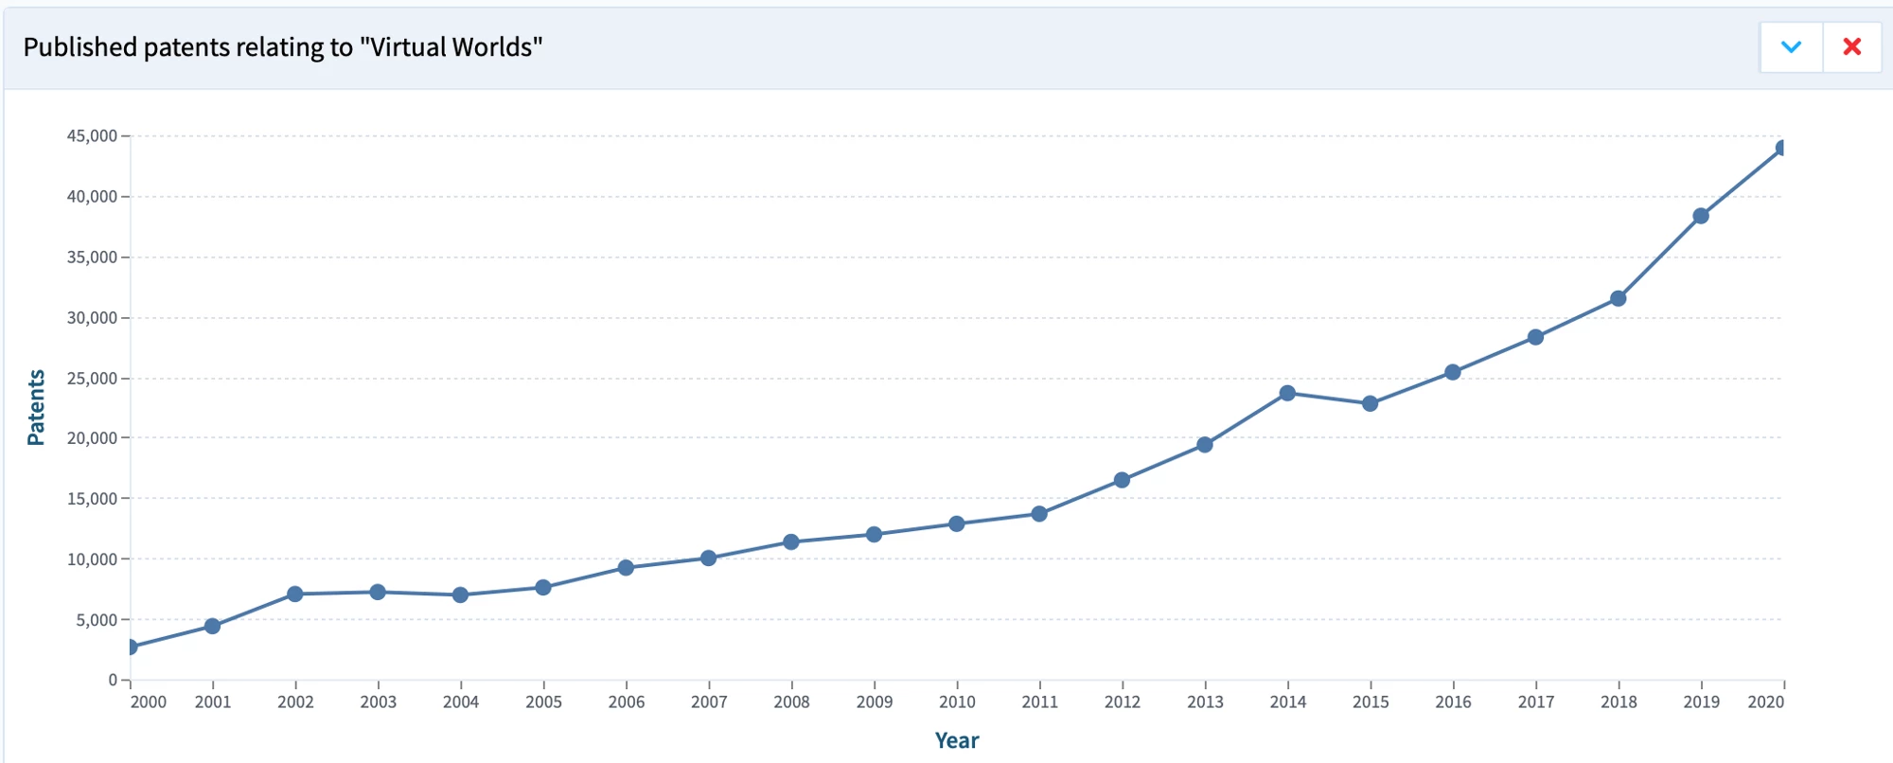
Task: Click the 2004 x-axis year label
Action: click(461, 701)
